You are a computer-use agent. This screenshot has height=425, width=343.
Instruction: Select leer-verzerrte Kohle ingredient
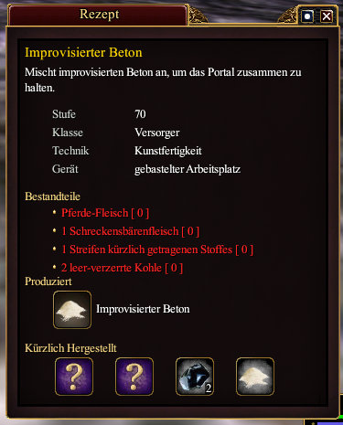[x=122, y=268]
